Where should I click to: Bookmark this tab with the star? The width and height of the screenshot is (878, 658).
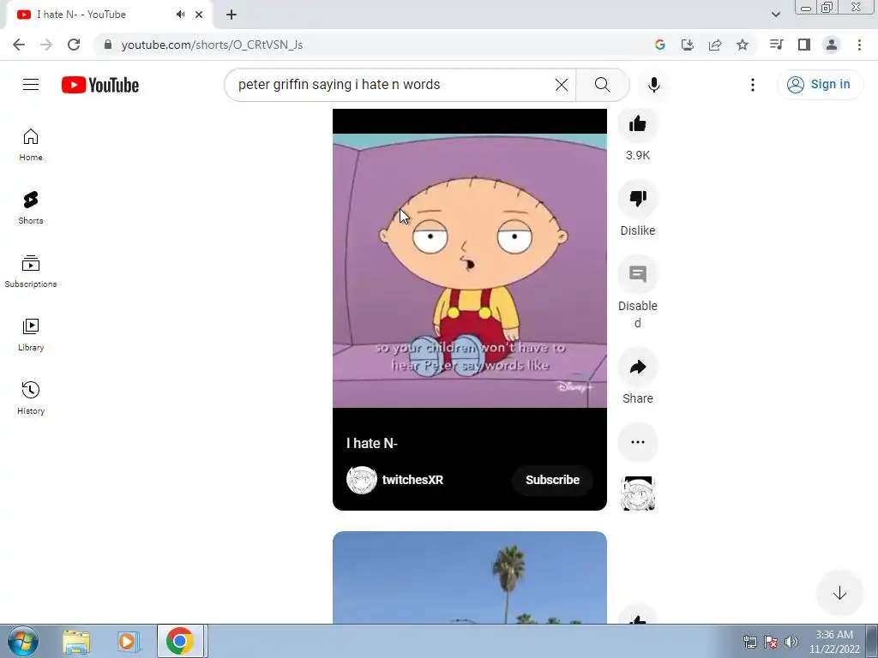742,45
